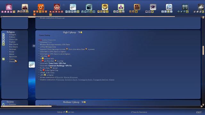Click the High Upkeep - 78 text
The width and height of the screenshot is (205, 115).
73,32
